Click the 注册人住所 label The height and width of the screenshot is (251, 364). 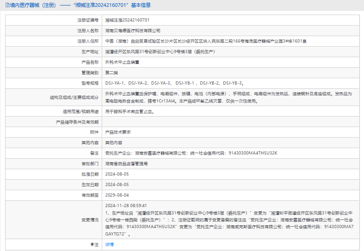tap(88, 41)
